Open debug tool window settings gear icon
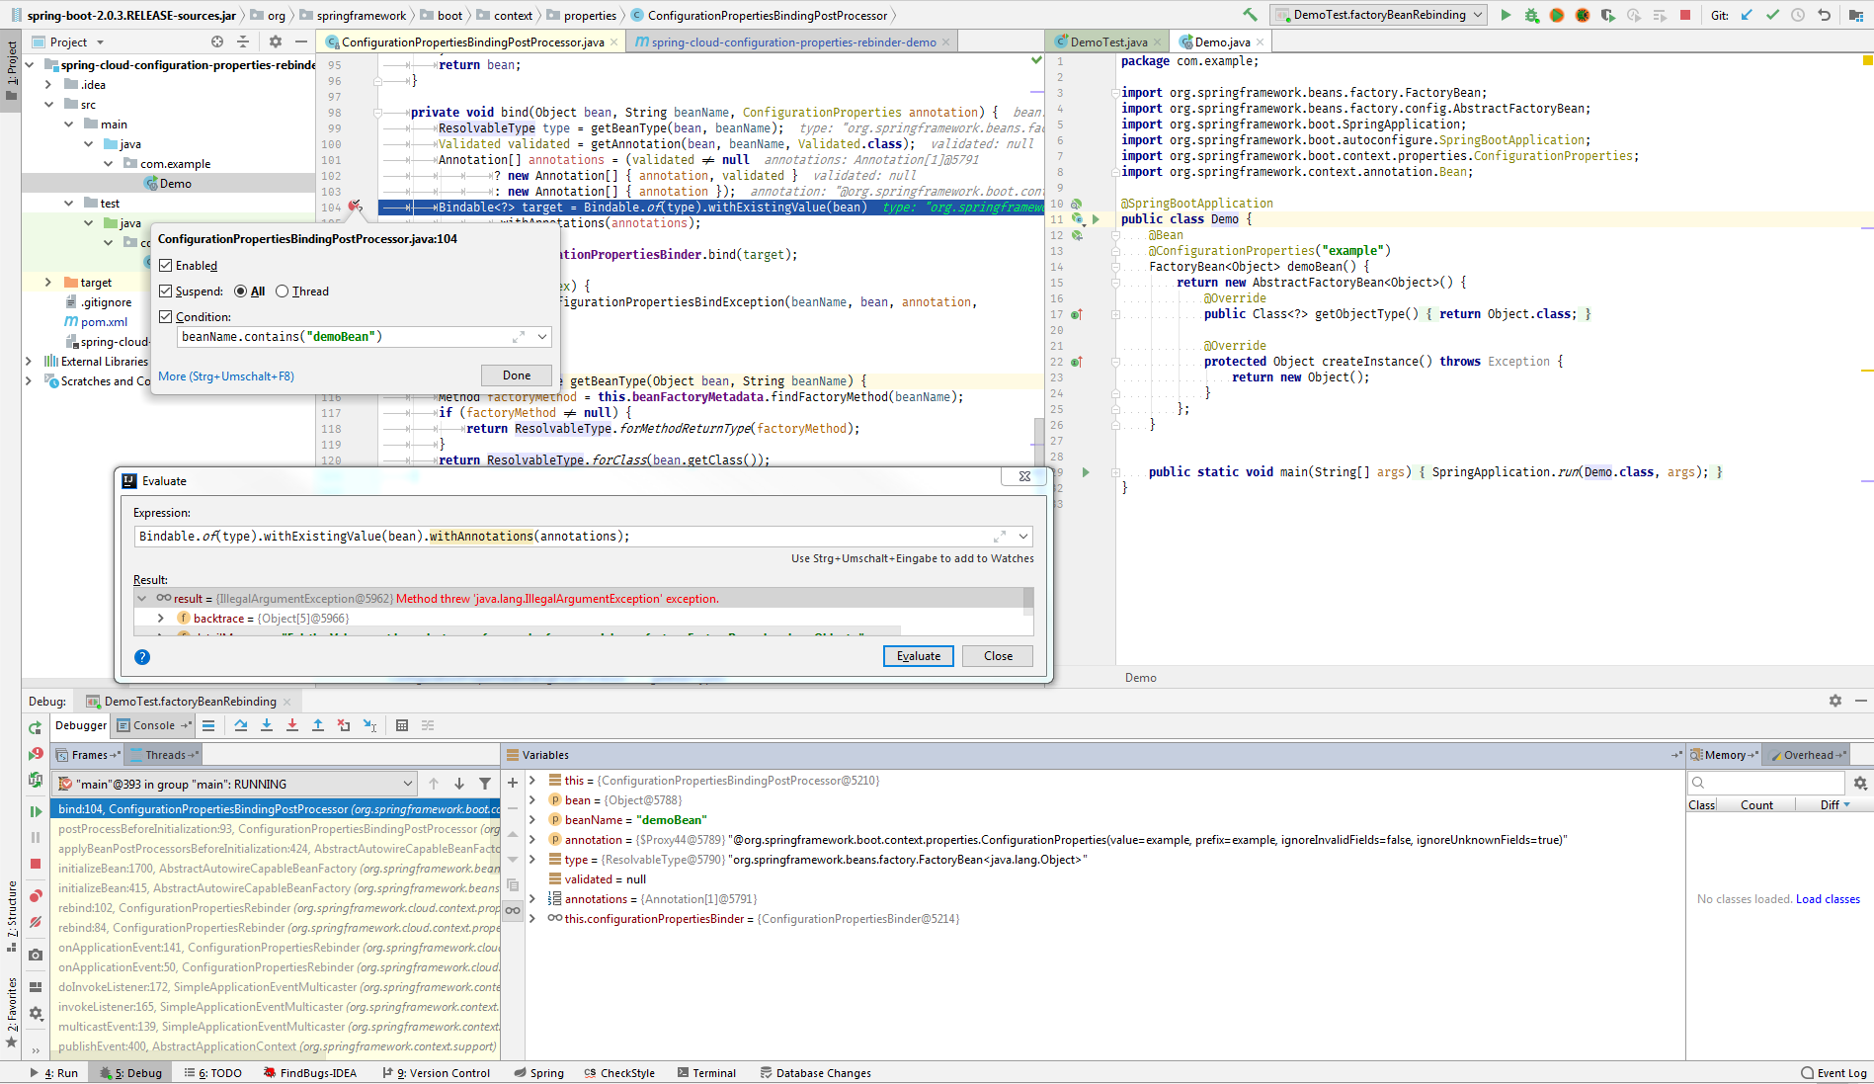Image resolution: width=1874 pixels, height=1084 pixels. tap(1836, 701)
